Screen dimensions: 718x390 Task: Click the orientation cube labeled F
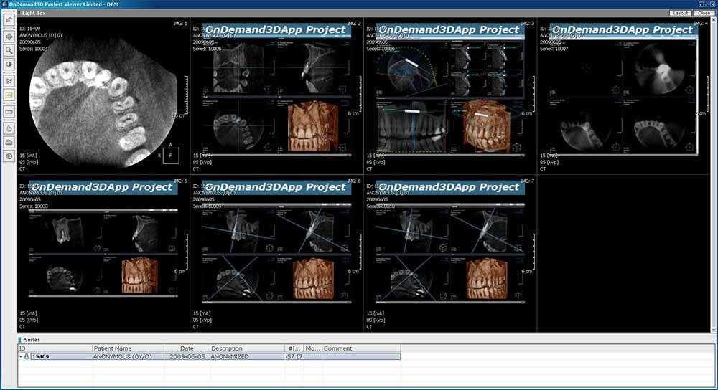tap(171, 156)
